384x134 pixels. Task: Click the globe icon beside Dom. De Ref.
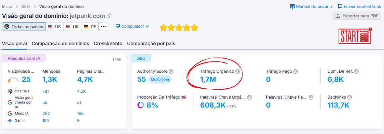click(x=357, y=71)
